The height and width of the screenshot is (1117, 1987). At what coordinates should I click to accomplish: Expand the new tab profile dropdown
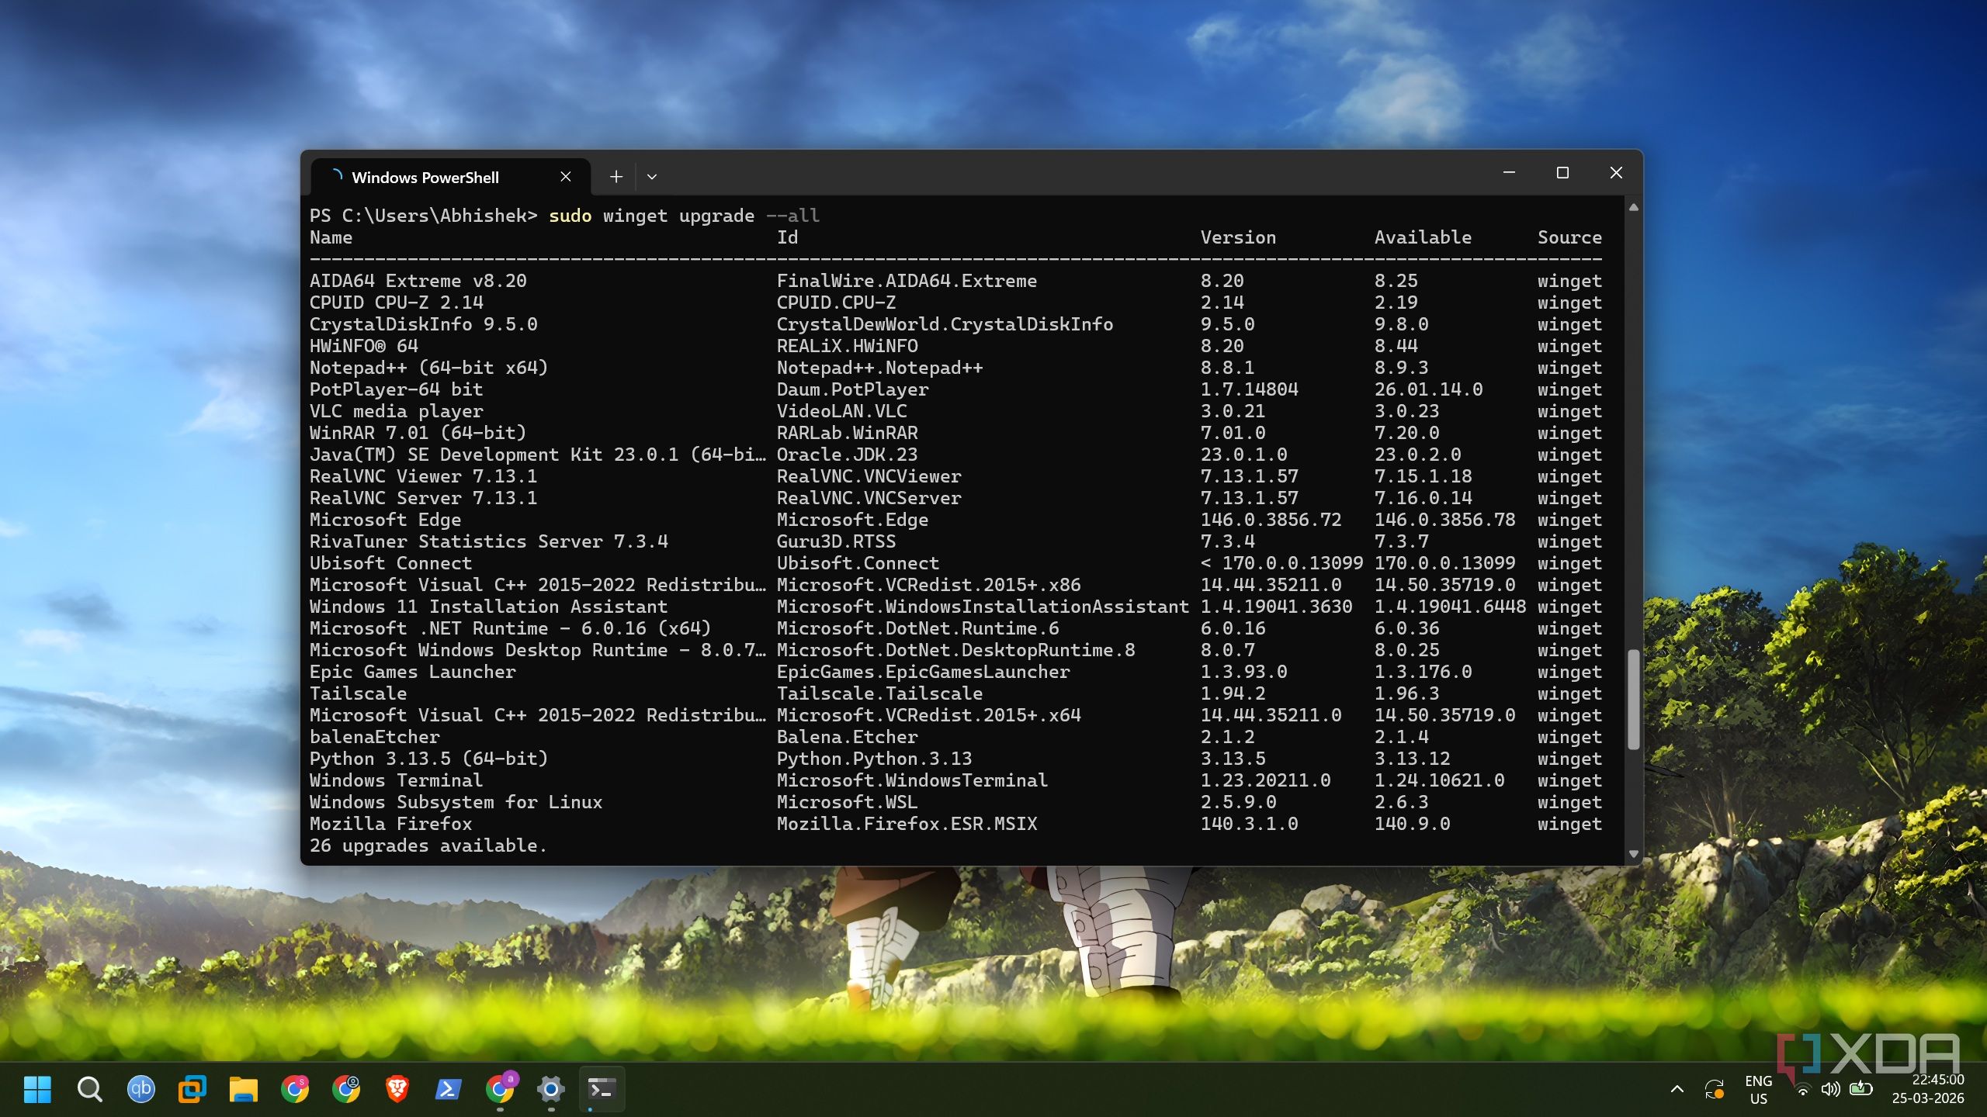tap(652, 177)
